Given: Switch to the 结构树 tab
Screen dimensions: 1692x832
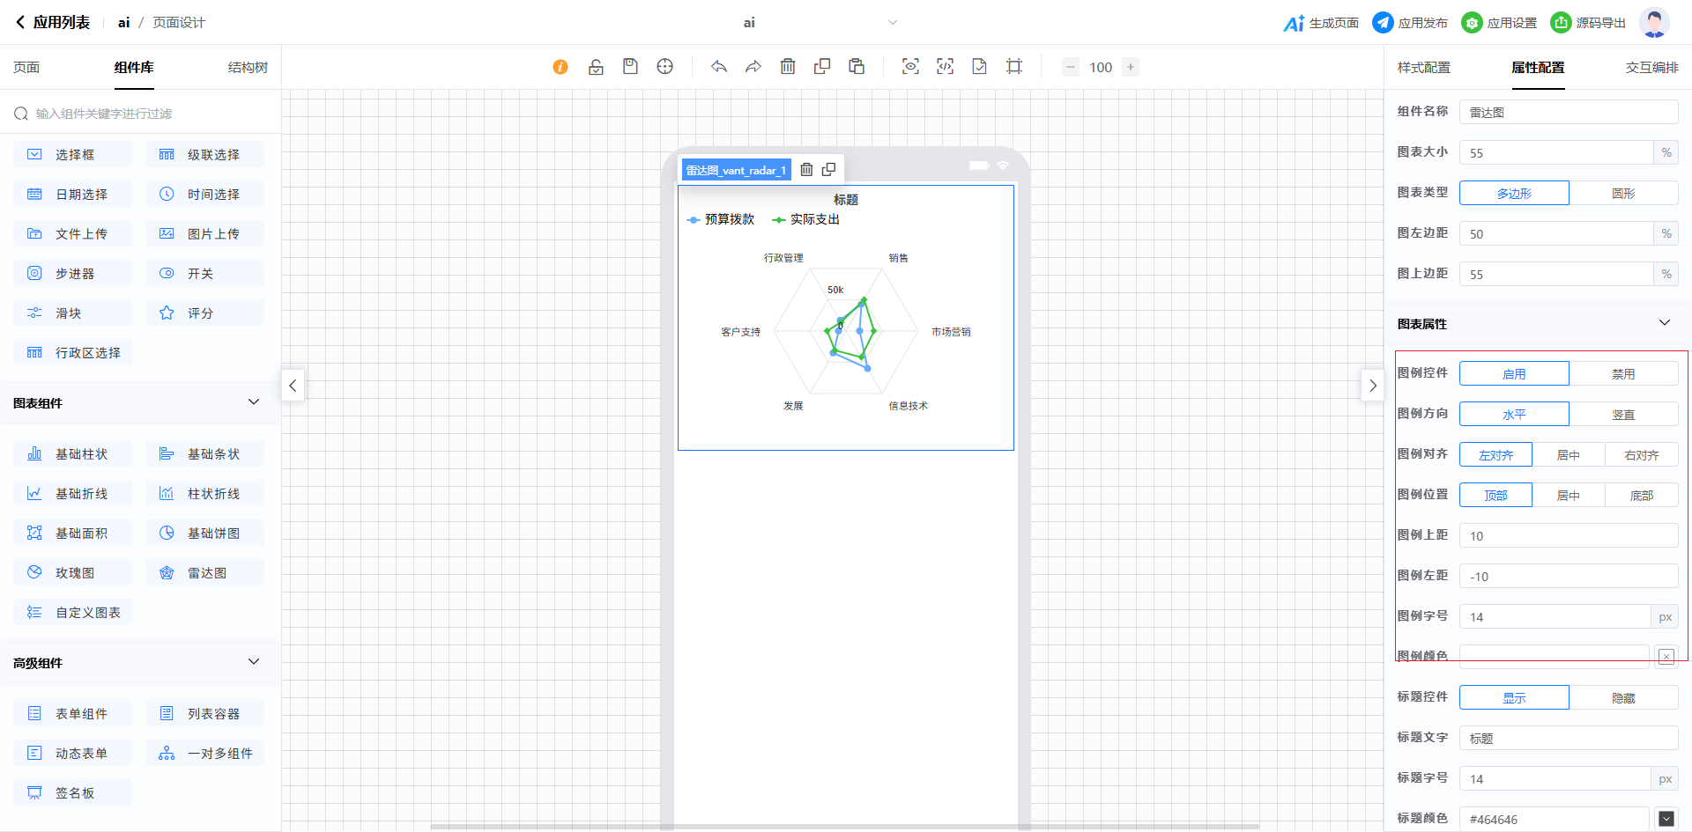Looking at the screenshot, I should tap(248, 68).
